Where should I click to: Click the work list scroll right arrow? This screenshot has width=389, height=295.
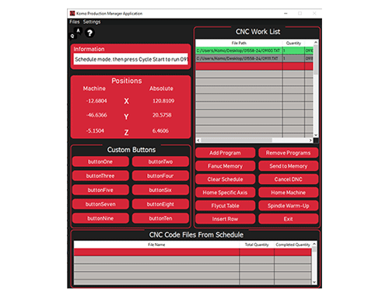310,140
